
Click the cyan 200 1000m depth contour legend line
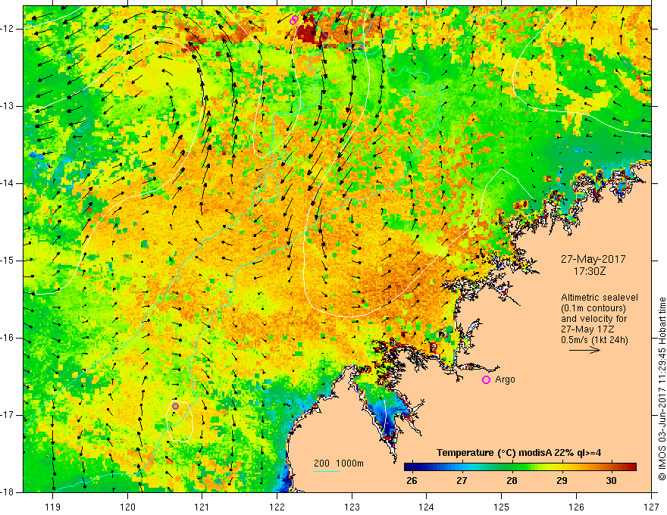(x=327, y=471)
